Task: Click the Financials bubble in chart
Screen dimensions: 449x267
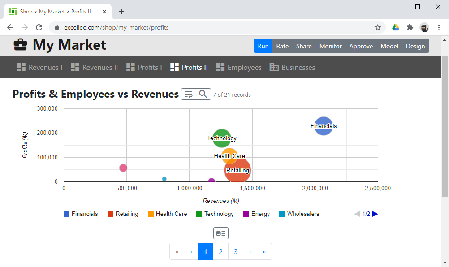Action: [x=324, y=126]
